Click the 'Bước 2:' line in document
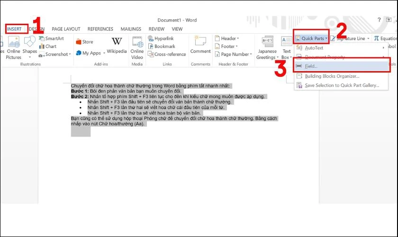 tap(168, 97)
